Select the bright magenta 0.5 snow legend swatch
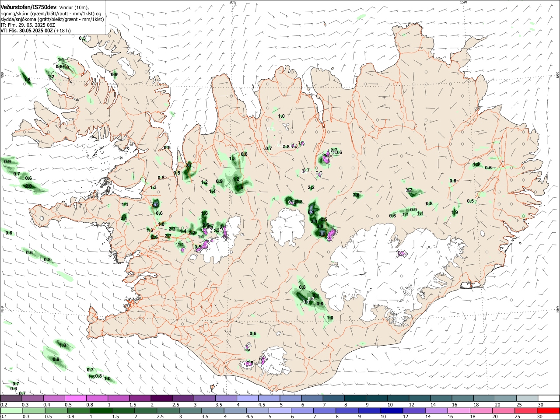 pos(75,399)
